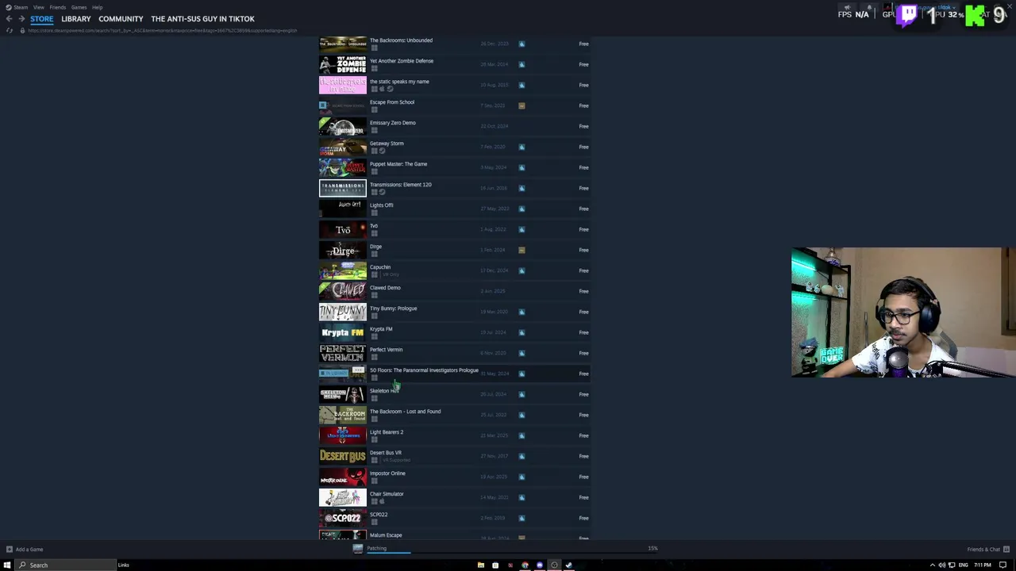Open the announcements megaphone icon
Image resolution: width=1016 pixels, height=571 pixels.
pyautogui.click(x=847, y=7)
